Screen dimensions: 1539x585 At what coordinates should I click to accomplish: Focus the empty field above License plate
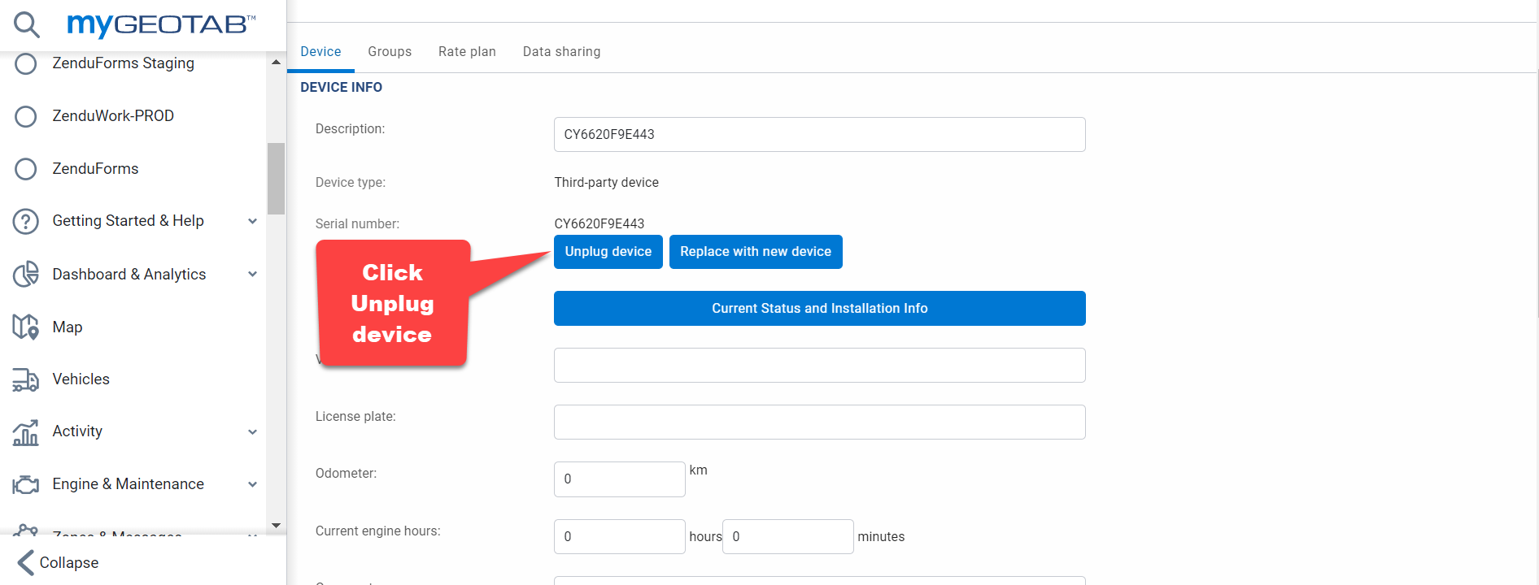[820, 366]
